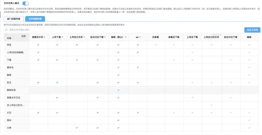Expand the 上传自己文件 header dropdown
The height and width of the screenshot is (135, 262).
[x=84, y=37]
